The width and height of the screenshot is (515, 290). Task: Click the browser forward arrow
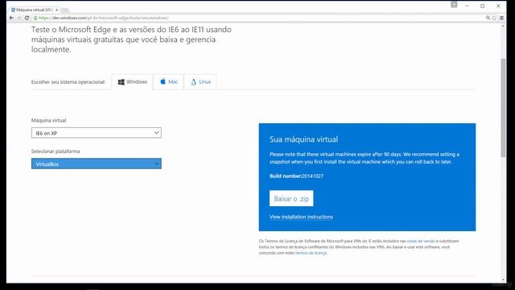[x=19, y=18]
